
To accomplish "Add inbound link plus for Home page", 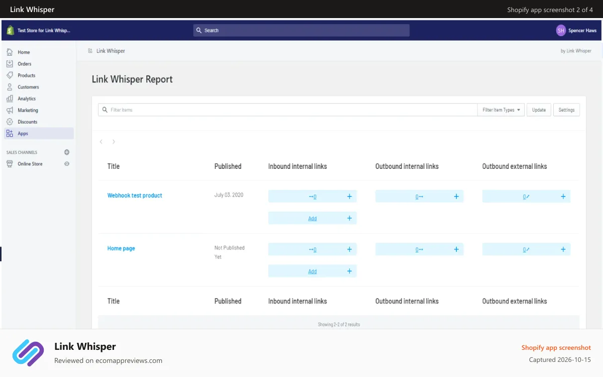I will 350,249.
